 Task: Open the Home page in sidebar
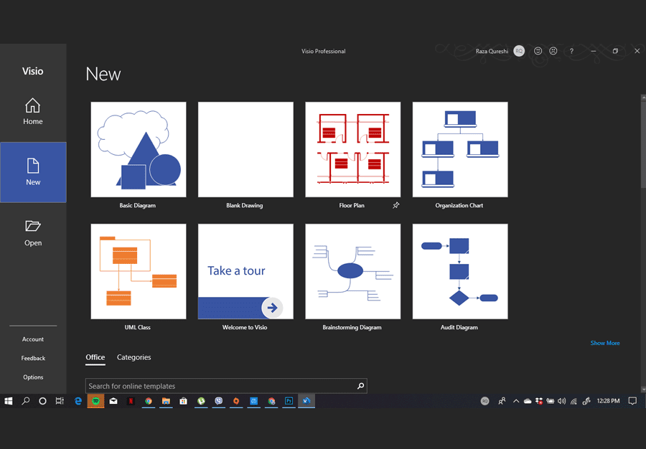[33, 112]
